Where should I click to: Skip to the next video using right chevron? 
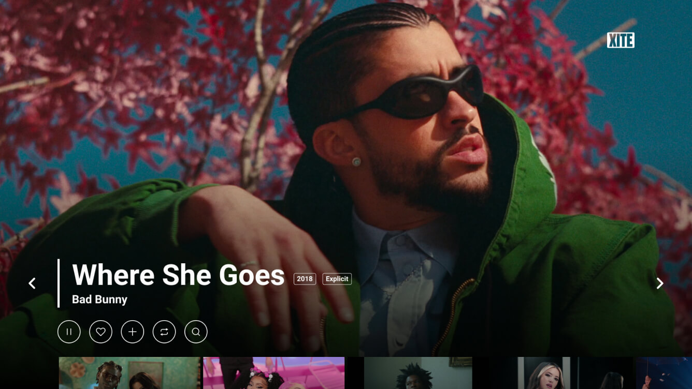point(660,283)
